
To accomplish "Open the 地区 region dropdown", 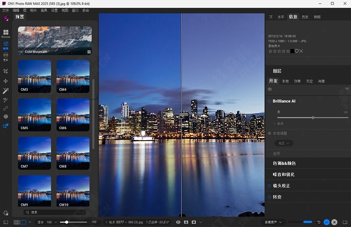I will [x=283, y=143].
